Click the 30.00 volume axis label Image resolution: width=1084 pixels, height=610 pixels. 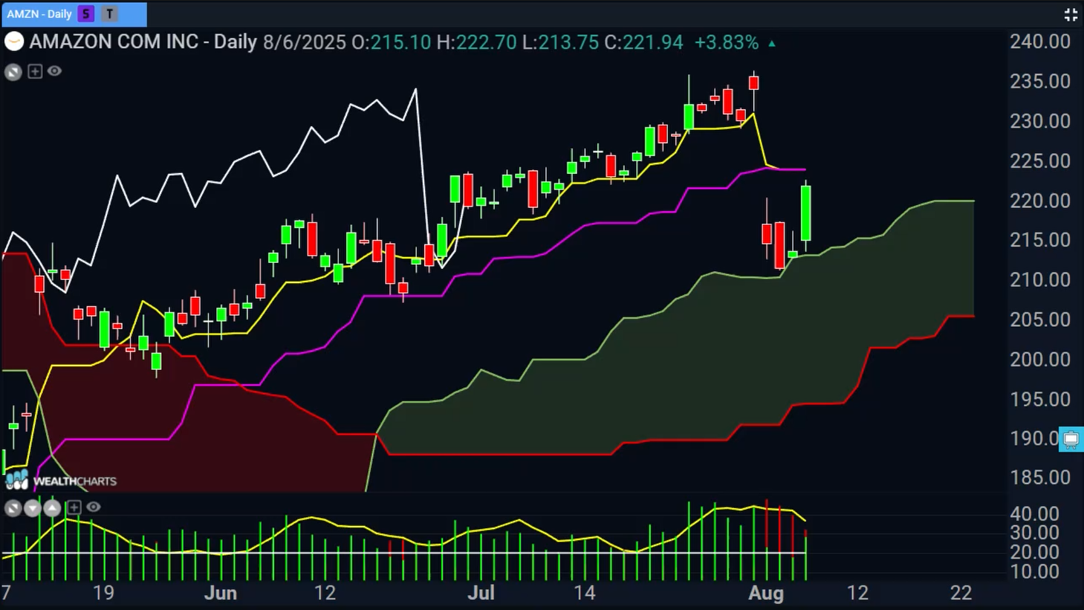1033,533
